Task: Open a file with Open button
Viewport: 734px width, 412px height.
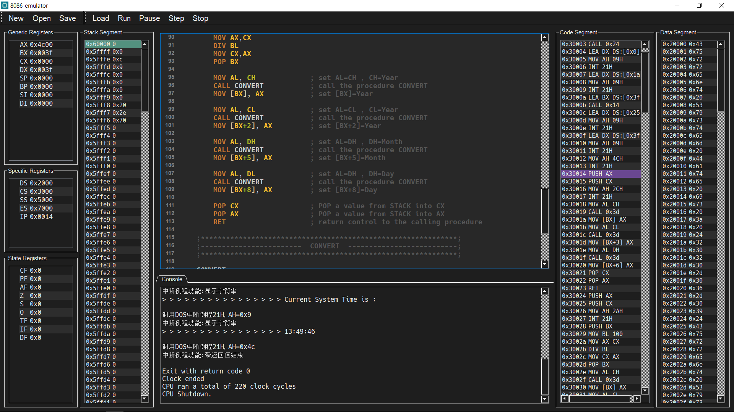Action: point(41,18)
